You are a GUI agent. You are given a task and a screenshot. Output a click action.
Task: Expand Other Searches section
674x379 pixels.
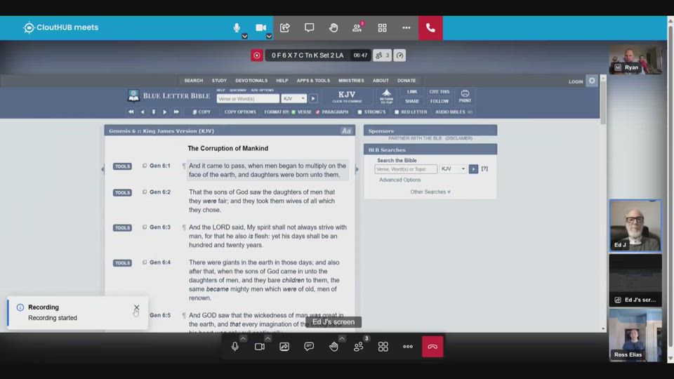430,192
